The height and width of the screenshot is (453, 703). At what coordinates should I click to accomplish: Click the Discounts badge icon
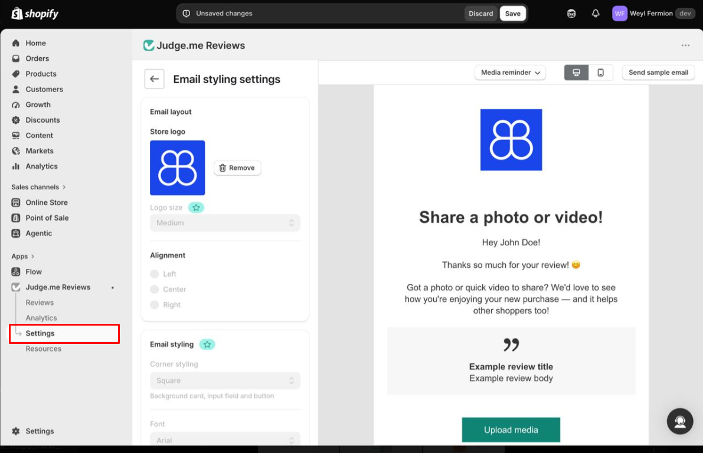coord(16,120)
